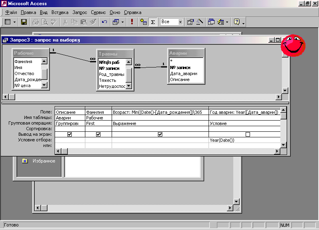The height and width of the screenshot is (230, 319).
Task: Expand the New Object dropdown arrow
Action: 227,22
